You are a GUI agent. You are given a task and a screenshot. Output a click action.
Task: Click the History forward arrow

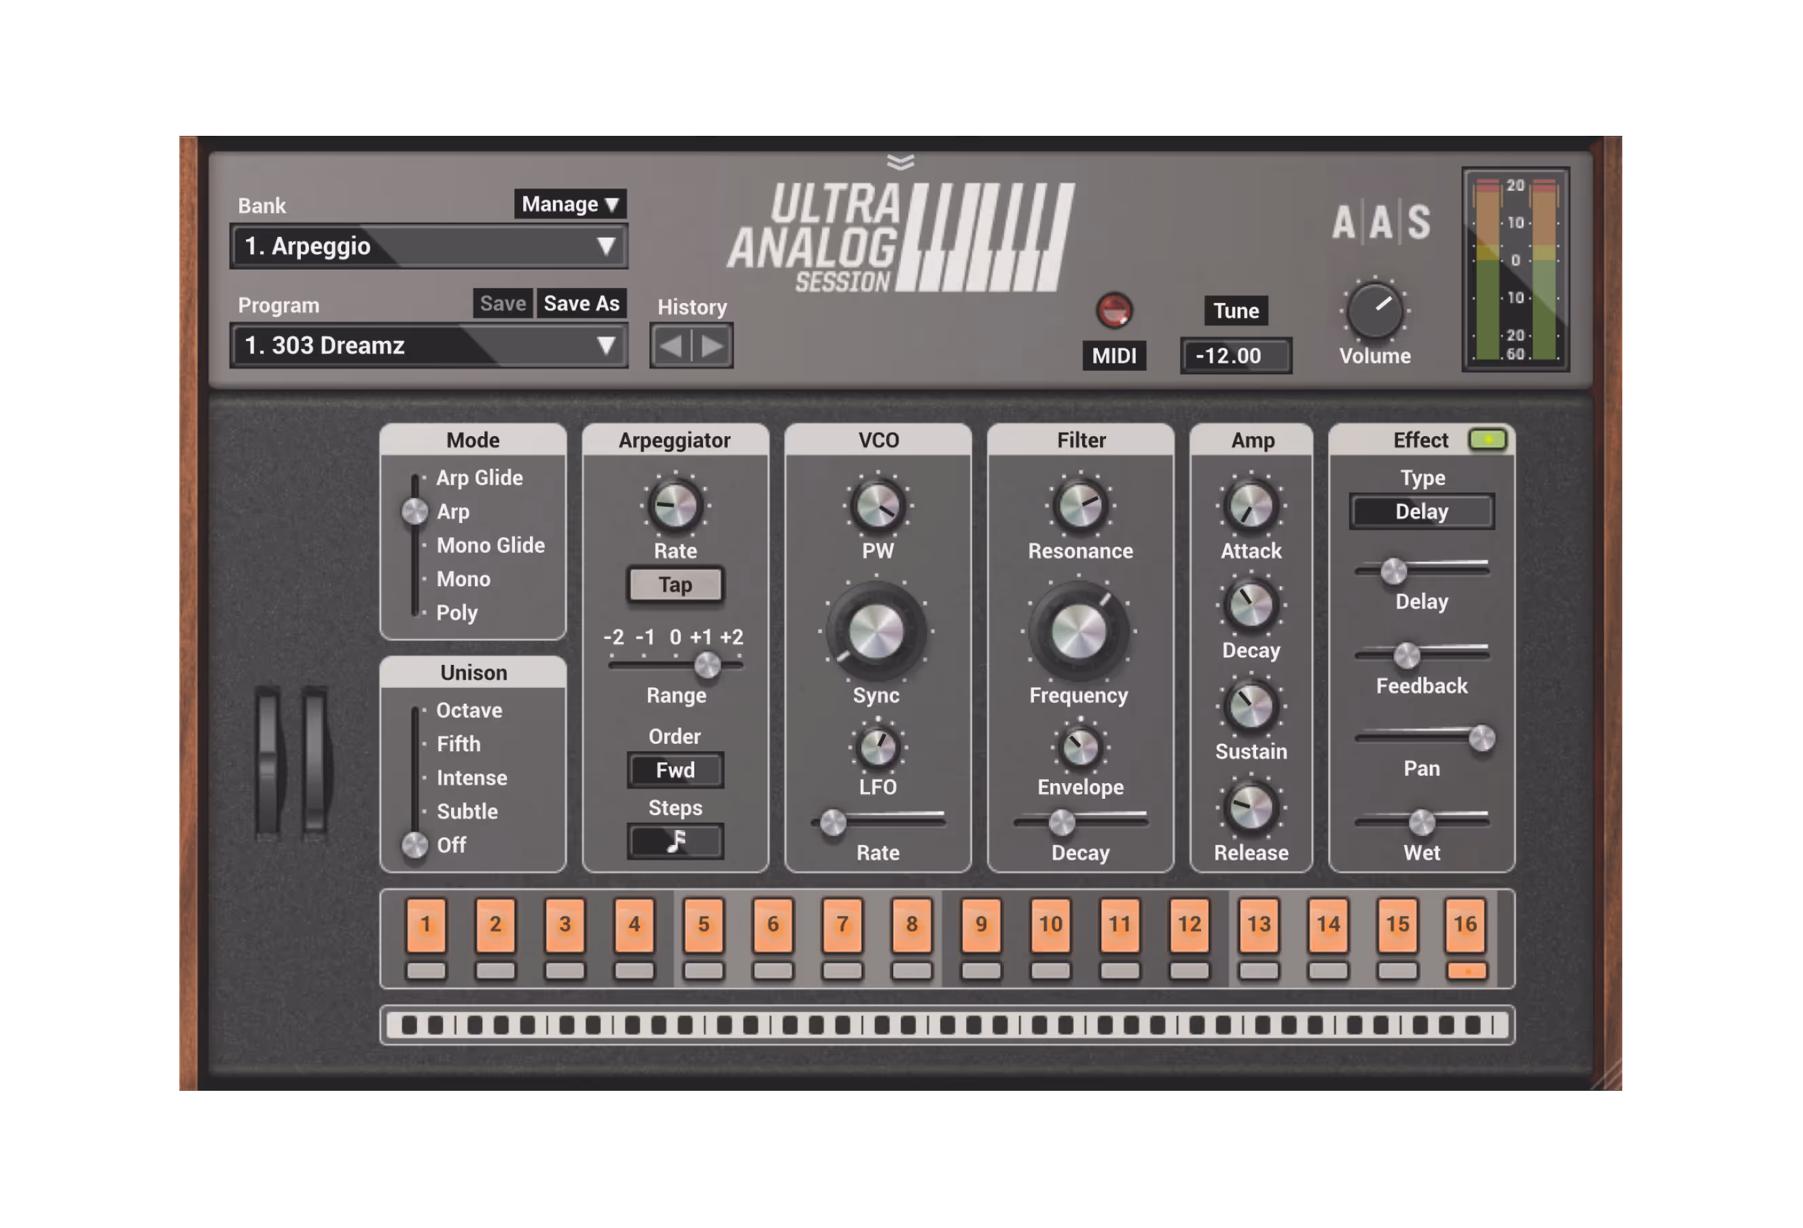click(x=712, y=346)
